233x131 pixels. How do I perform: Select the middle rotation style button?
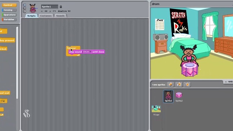coord(24,8)
